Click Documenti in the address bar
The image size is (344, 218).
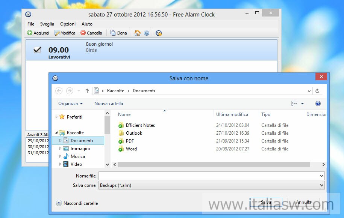coord(144,91)
